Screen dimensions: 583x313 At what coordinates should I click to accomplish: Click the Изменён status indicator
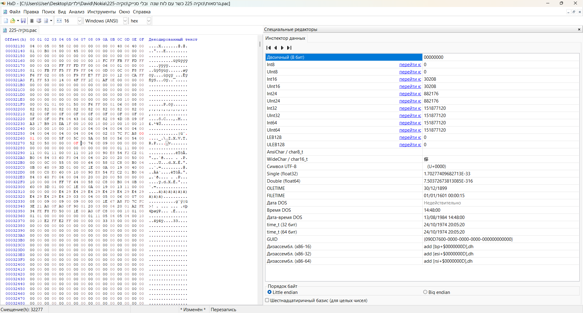tap(193, 309)
